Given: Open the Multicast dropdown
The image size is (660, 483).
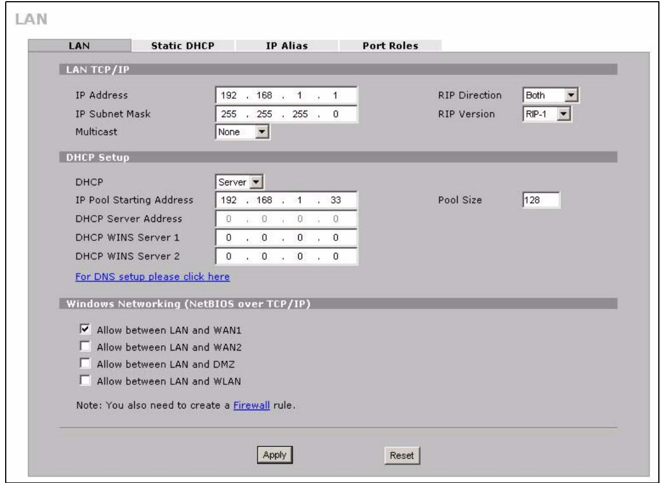Looking at the screenshot, I should pyautogui.click(x=243, y=132).
